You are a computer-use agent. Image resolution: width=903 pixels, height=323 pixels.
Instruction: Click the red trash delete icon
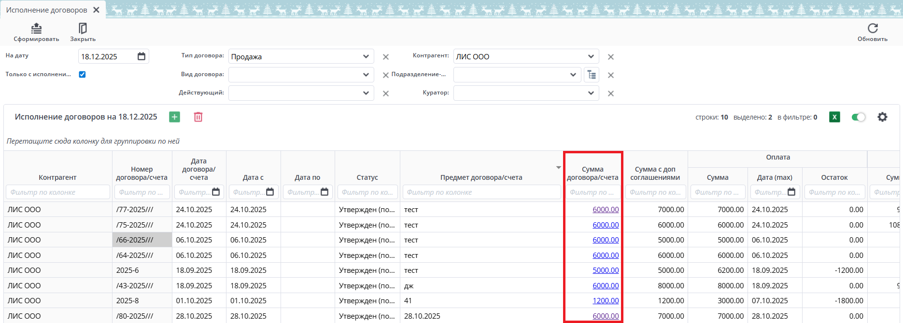click(x=198, y=117)
